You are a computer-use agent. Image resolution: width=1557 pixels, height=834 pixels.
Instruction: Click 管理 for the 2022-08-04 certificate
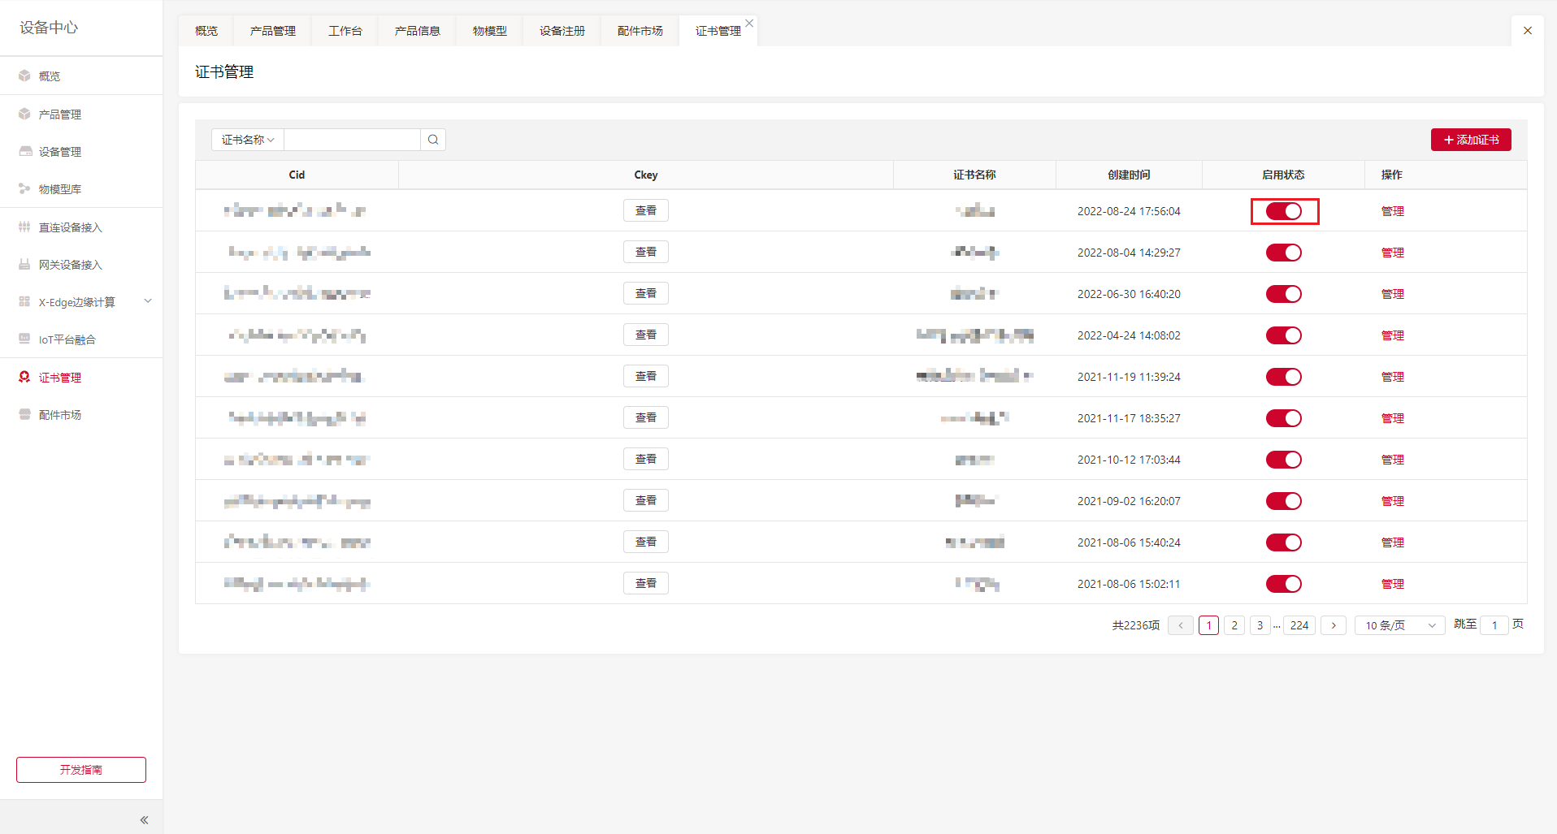1392,253
